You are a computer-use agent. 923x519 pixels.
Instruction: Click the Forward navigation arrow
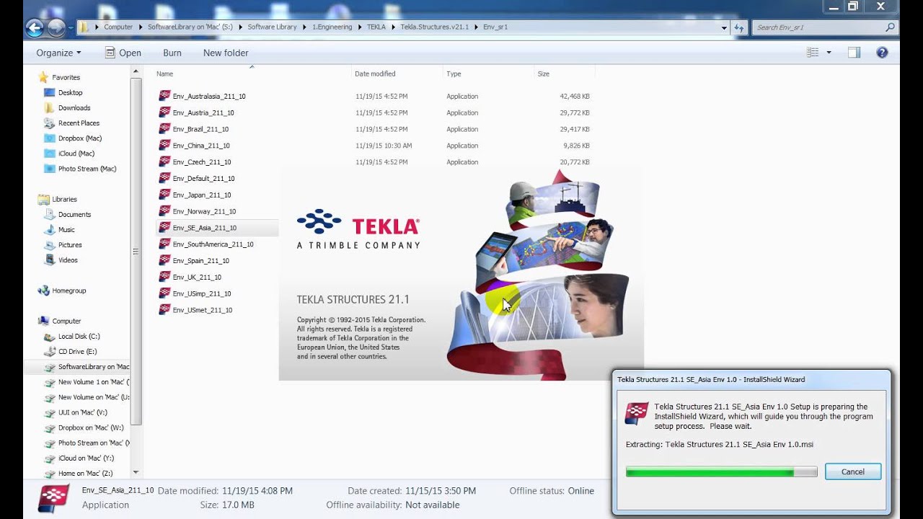pos(56,27)
